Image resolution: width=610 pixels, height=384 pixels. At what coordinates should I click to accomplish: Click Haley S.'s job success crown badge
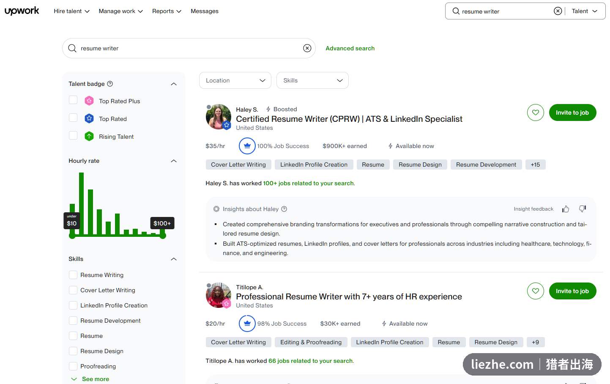247,146
